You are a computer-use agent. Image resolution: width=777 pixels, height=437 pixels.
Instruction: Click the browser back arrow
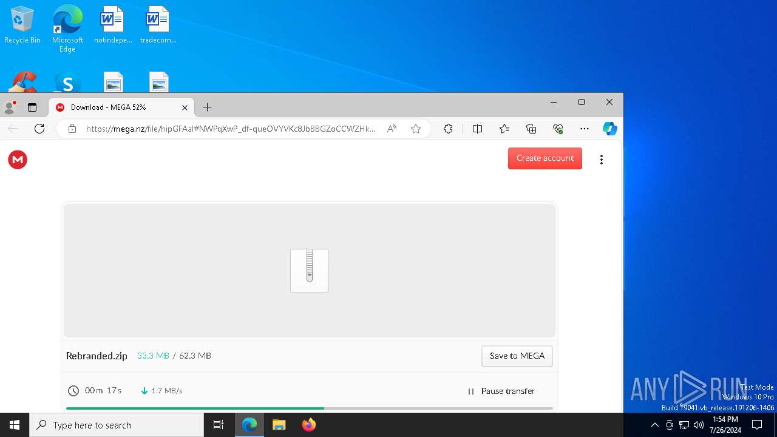pyautogui.click(x=13, y=129)
